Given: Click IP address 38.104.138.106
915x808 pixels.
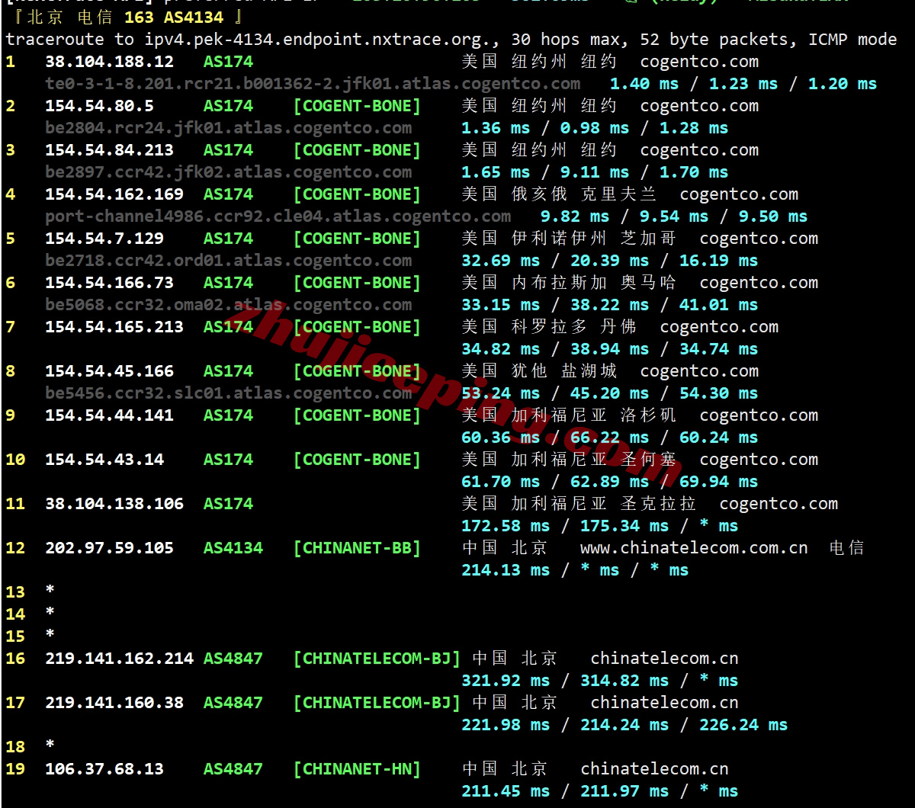Looking at the screenshot, I should 114,504.
